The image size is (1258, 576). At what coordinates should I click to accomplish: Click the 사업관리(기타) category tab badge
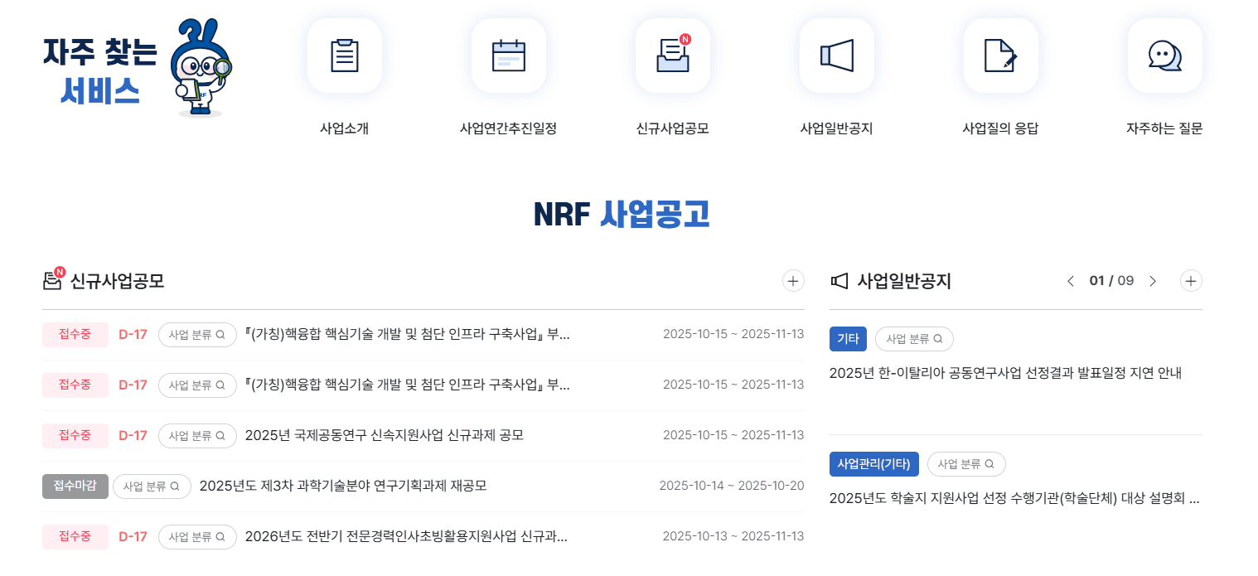[873, 463]
